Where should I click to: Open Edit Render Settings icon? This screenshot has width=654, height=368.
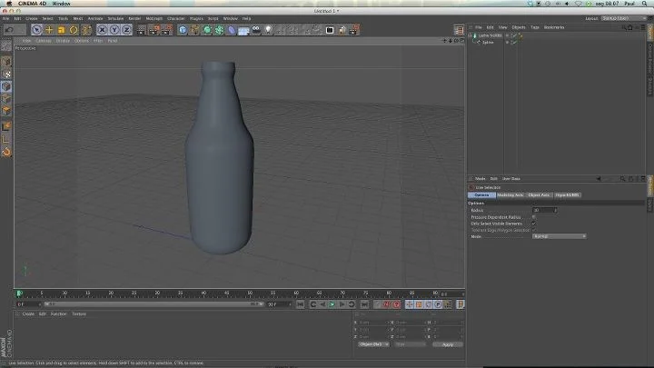tap(167, 30)
